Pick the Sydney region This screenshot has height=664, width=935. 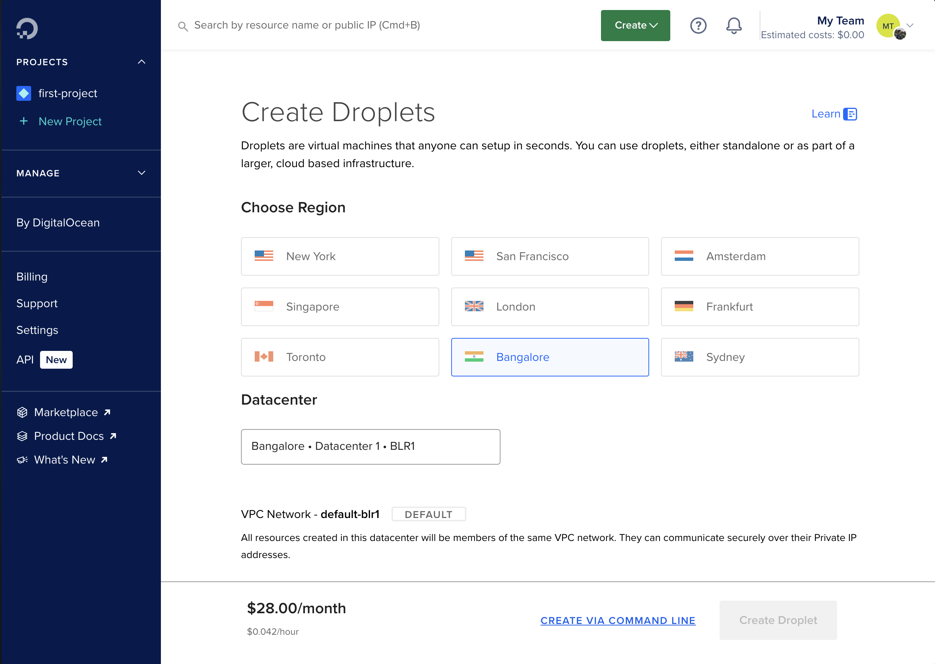760,357
